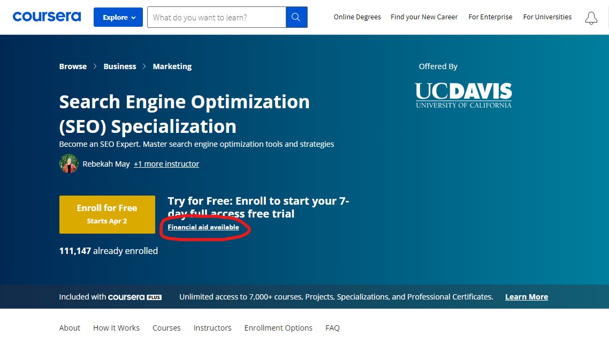This screenshot has height=344, width=609.
Task: Switch to the Enrollment Options tab
Action: point(278,328)
